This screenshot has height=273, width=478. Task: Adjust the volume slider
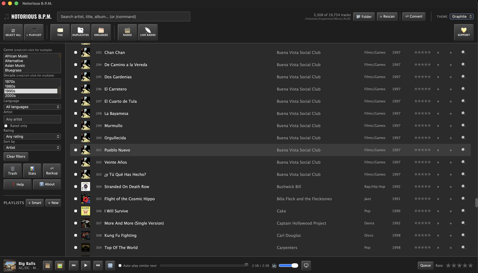288,266
